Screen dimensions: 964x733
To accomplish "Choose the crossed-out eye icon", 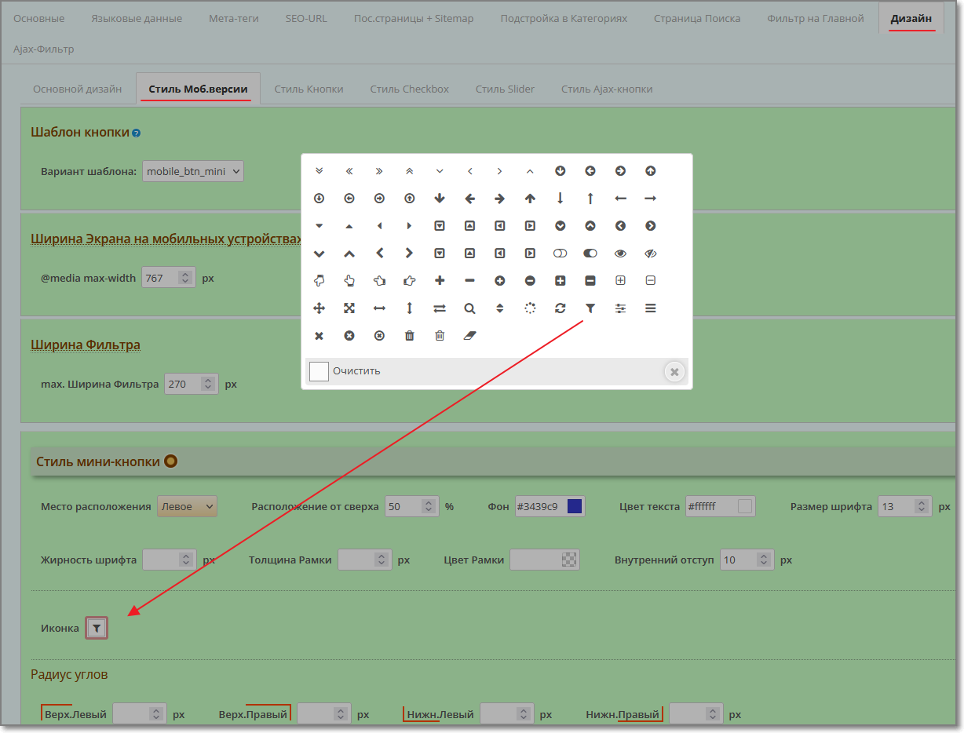I will pyautogui.click(x=650, y=253).
